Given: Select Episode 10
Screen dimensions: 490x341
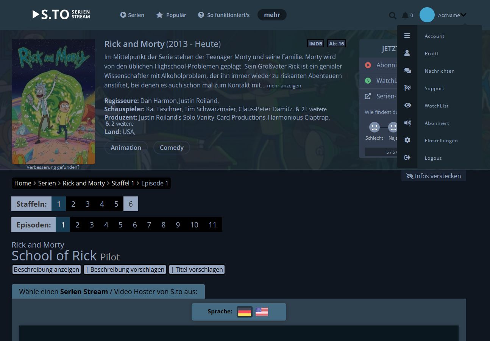Looking at the screenshot, I should 194,225.
